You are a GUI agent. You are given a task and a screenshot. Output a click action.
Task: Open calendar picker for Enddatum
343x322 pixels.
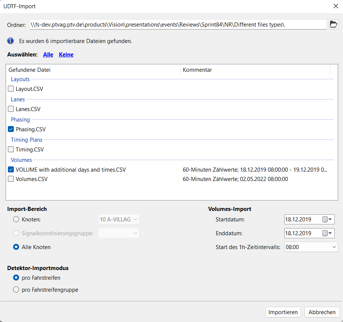pos(327,233)
